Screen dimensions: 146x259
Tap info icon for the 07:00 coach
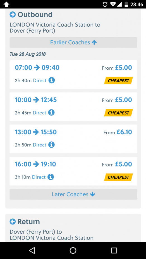pyautogui.click(x=52, y=80)
